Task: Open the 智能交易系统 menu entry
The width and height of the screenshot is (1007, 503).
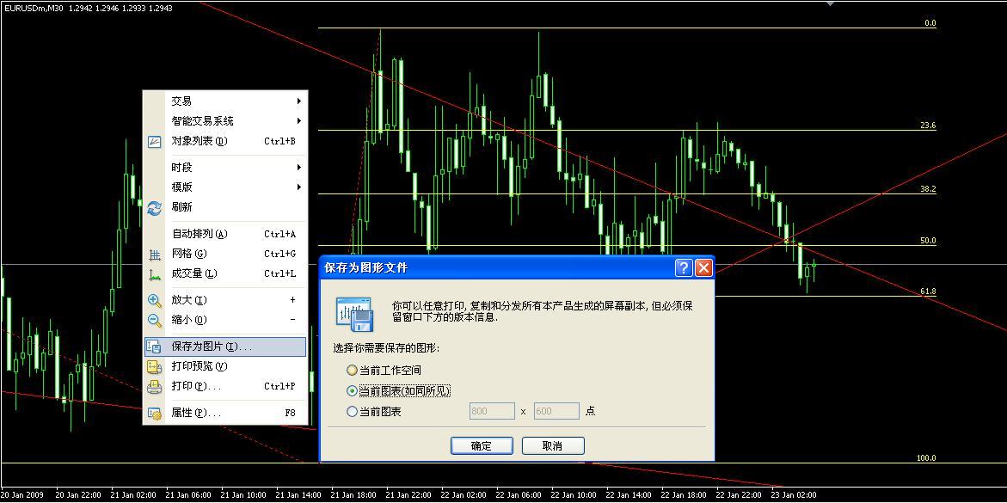Action: [224, 121]
